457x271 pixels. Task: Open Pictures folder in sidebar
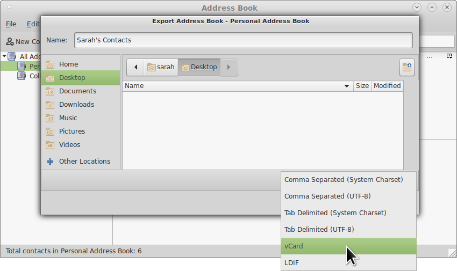coord(72,131)
